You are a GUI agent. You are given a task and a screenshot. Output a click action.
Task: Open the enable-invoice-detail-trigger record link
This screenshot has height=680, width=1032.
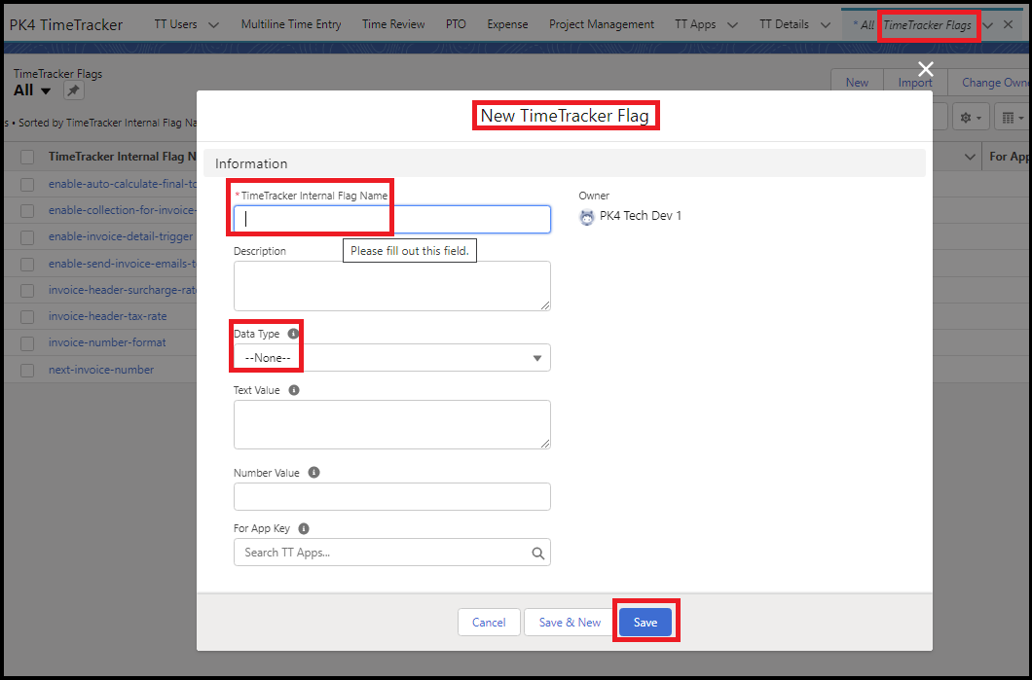point(121,236)
